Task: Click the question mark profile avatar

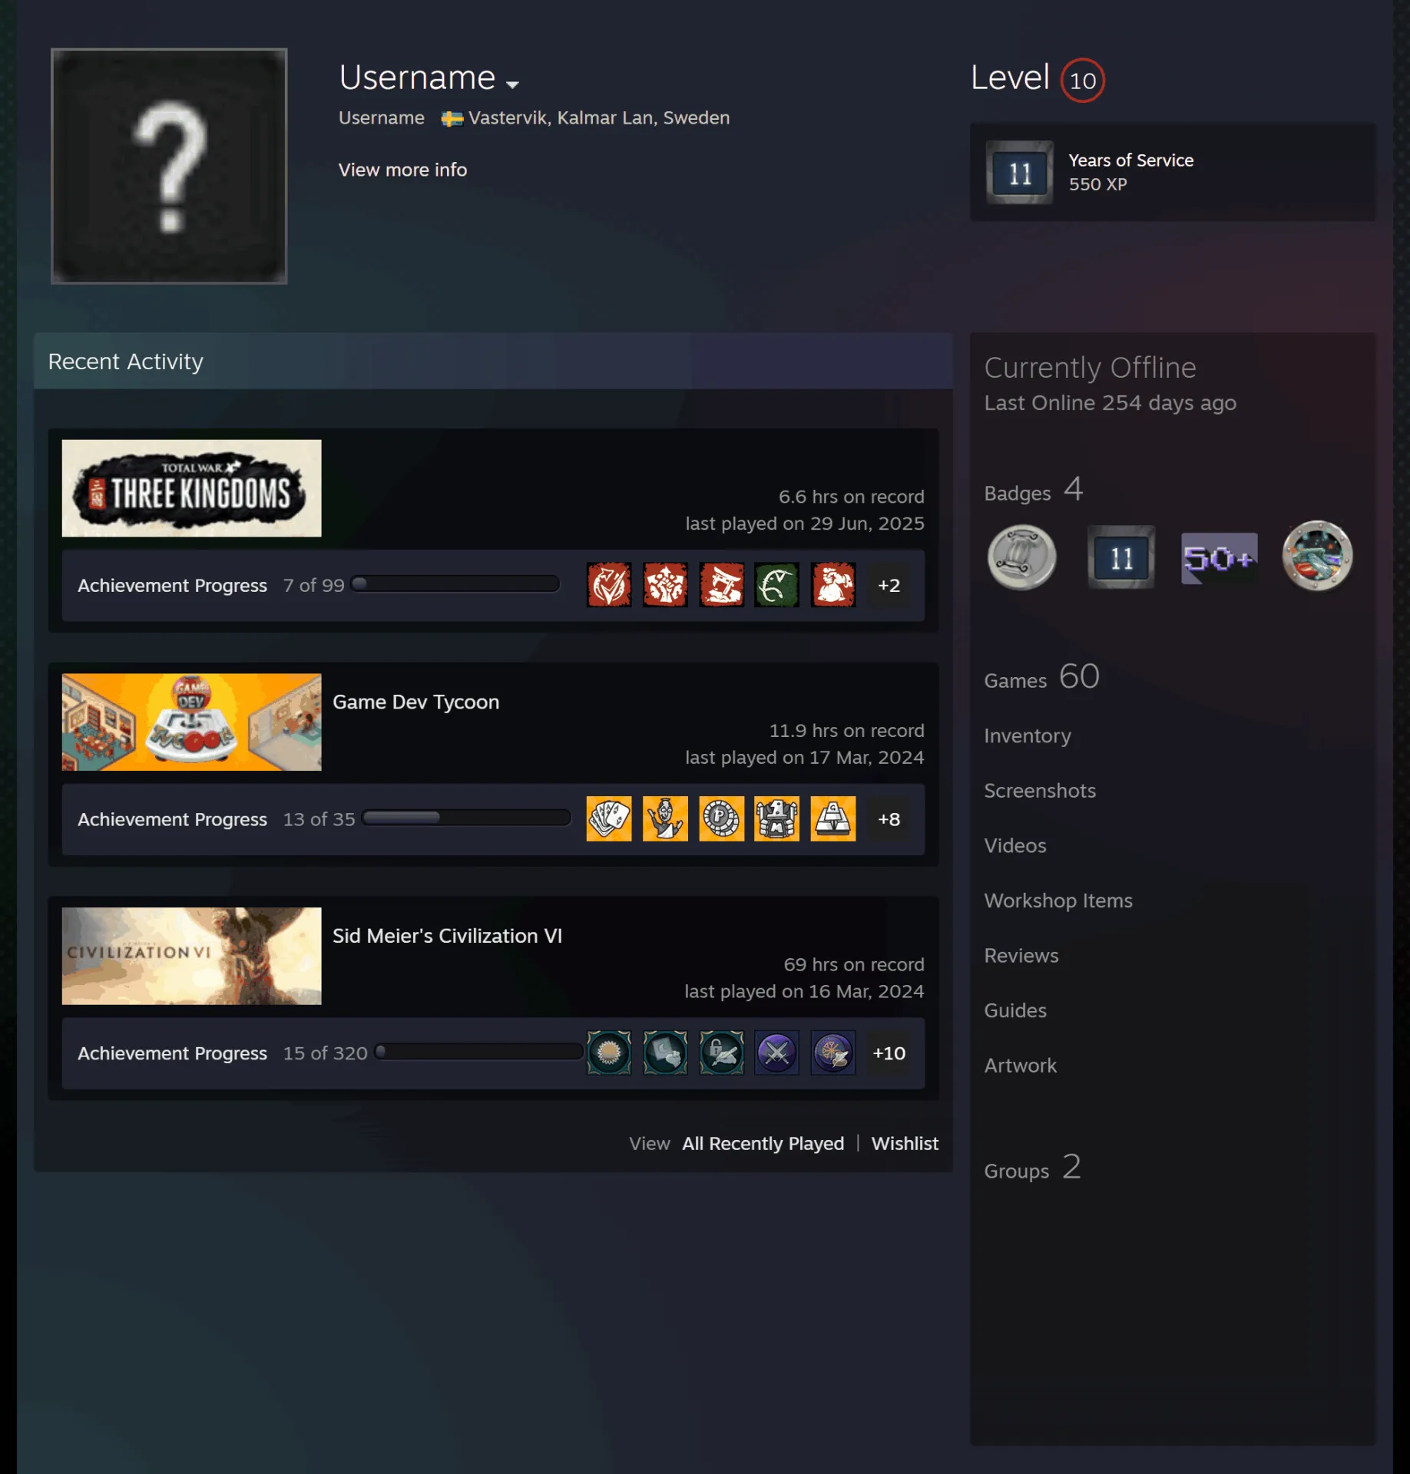Action: pos(169,166)
